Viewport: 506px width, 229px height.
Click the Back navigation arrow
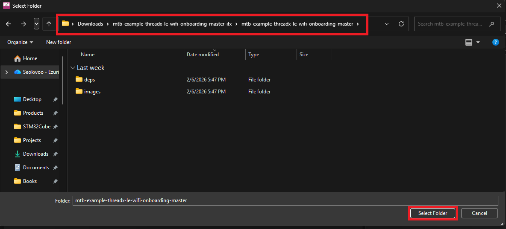point(9,24)
